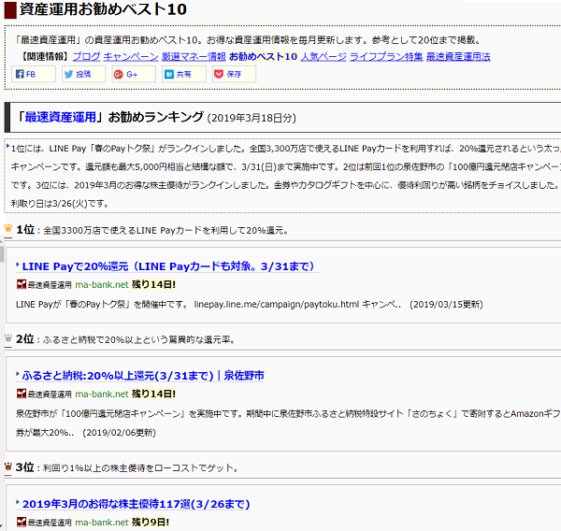Click the (2019/03/15更新) update date

pyautogui.click(x=446, y=305)
